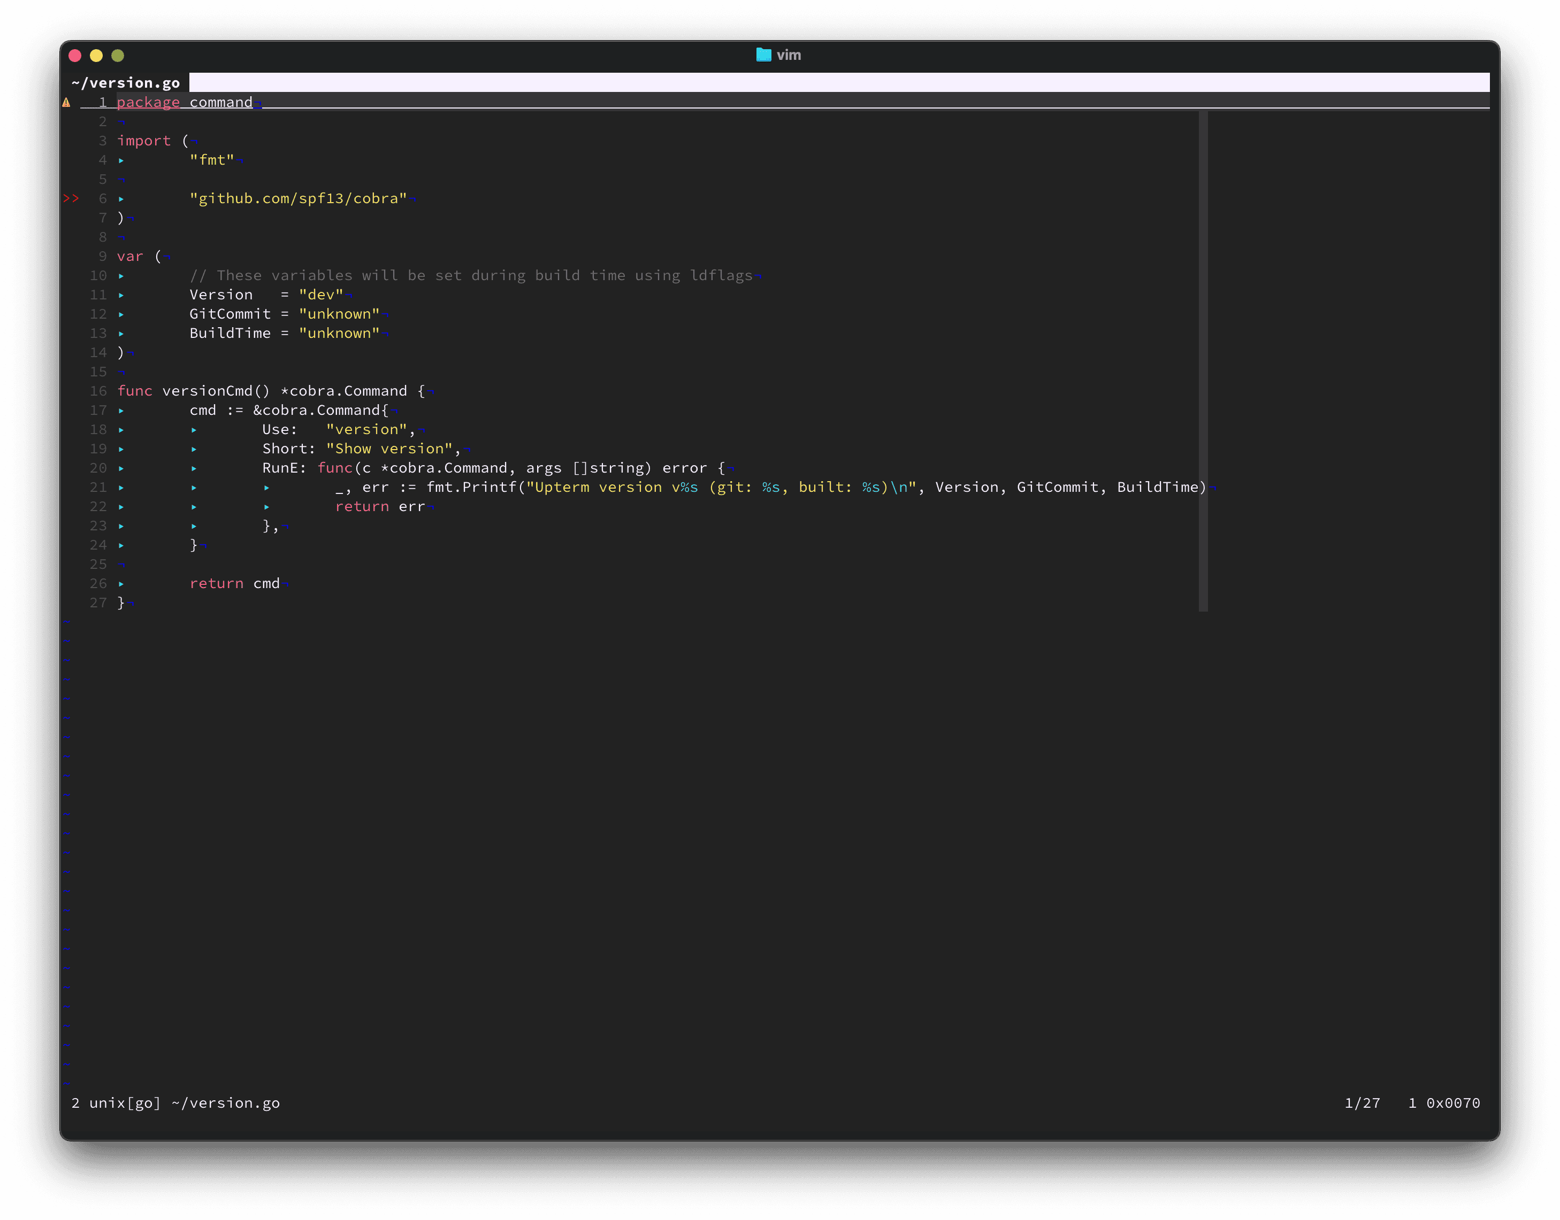This screenshot has width=1560, height=1220.
Task: Click the GitCommit variable name
Action: tap(230, 314)
